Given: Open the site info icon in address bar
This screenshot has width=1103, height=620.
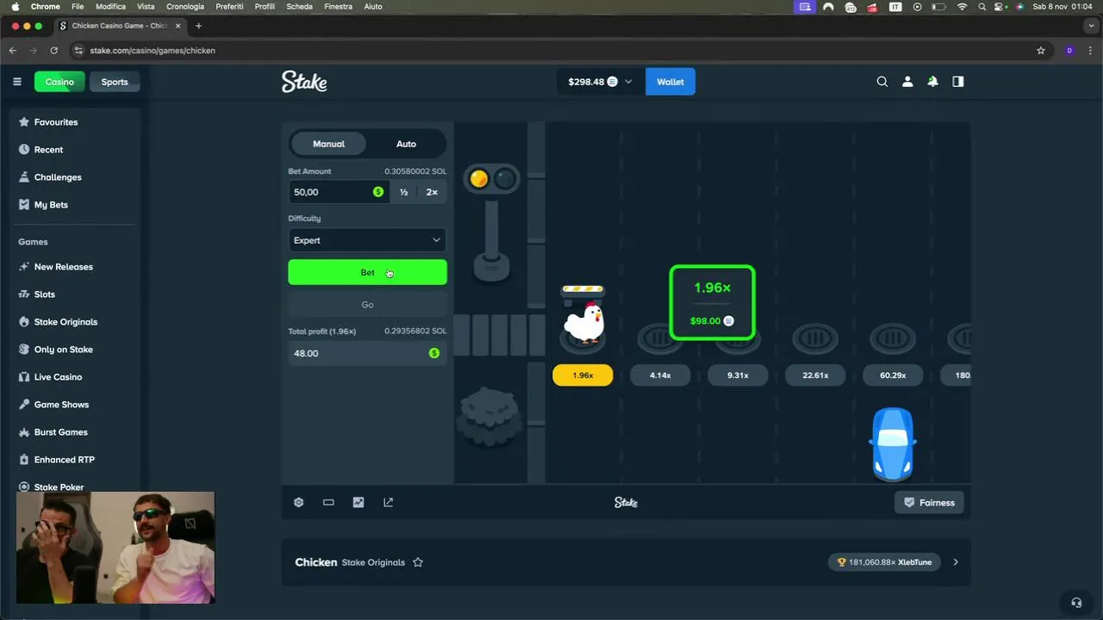Looking at the screenshot, I should [79, 51].
